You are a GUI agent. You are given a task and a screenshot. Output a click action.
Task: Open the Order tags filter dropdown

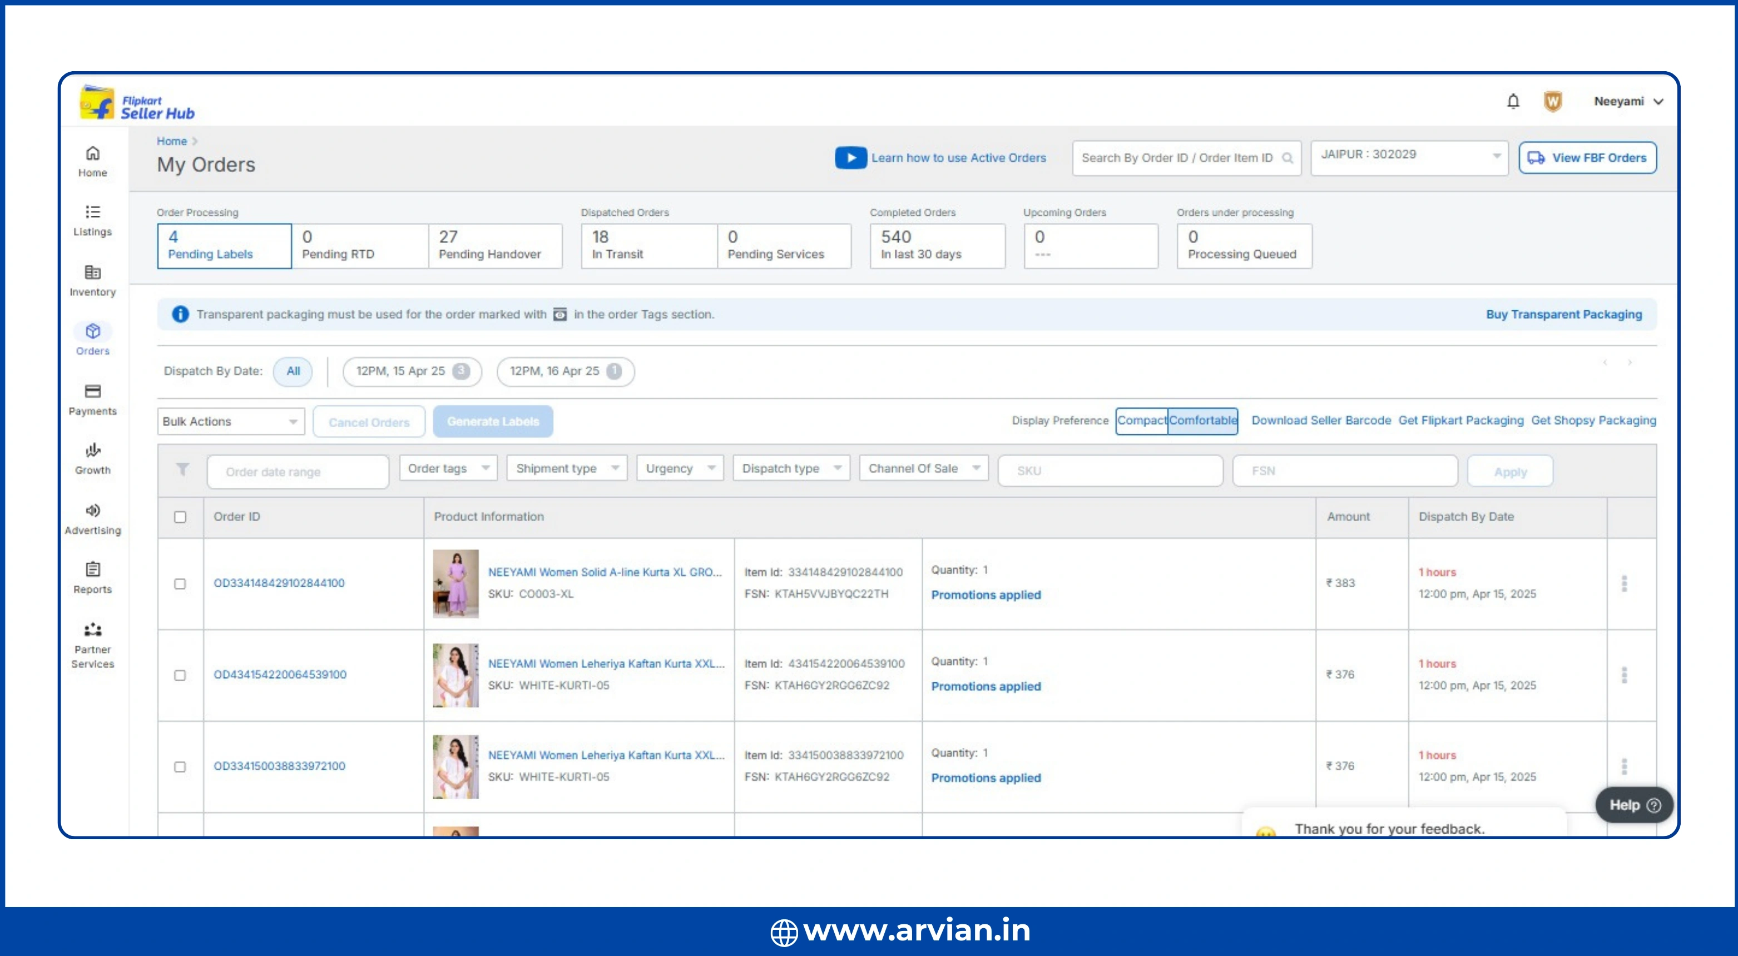[x=448, y=468]
